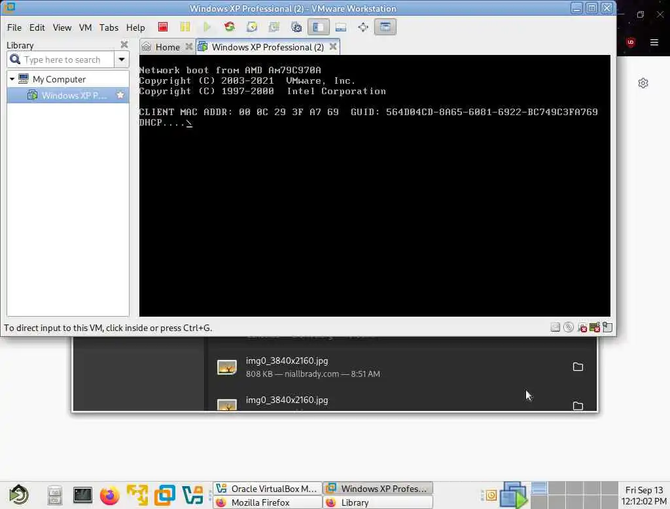Open the Firefox settings gear icon

[643, 83]
